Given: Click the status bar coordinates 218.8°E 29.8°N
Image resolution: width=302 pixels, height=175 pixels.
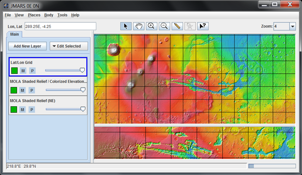Looking at the screenshot, I should 21,166.
